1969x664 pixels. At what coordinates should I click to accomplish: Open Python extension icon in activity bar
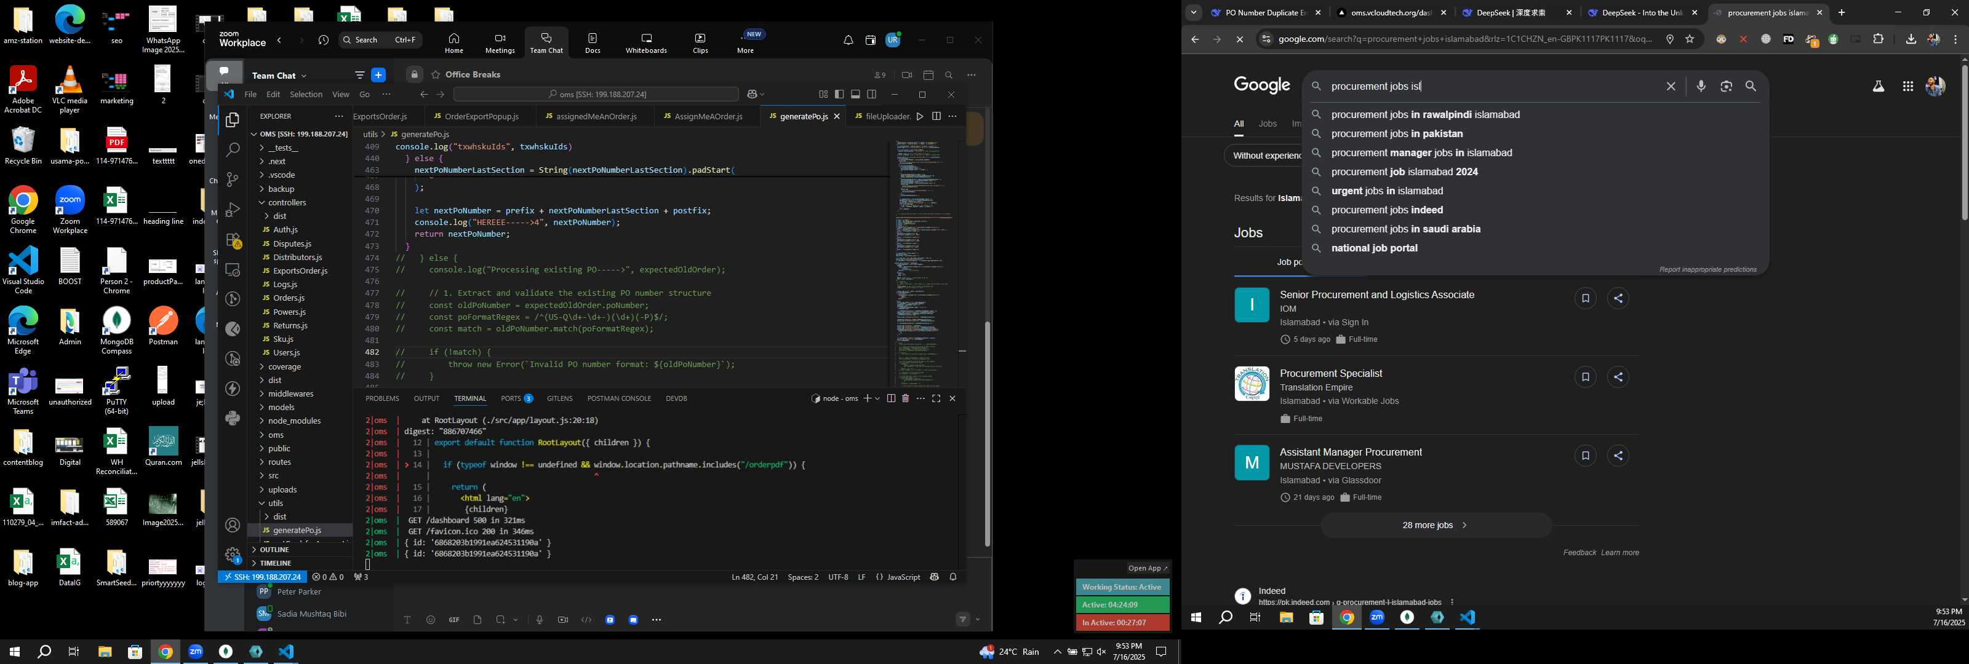point(233,418)
